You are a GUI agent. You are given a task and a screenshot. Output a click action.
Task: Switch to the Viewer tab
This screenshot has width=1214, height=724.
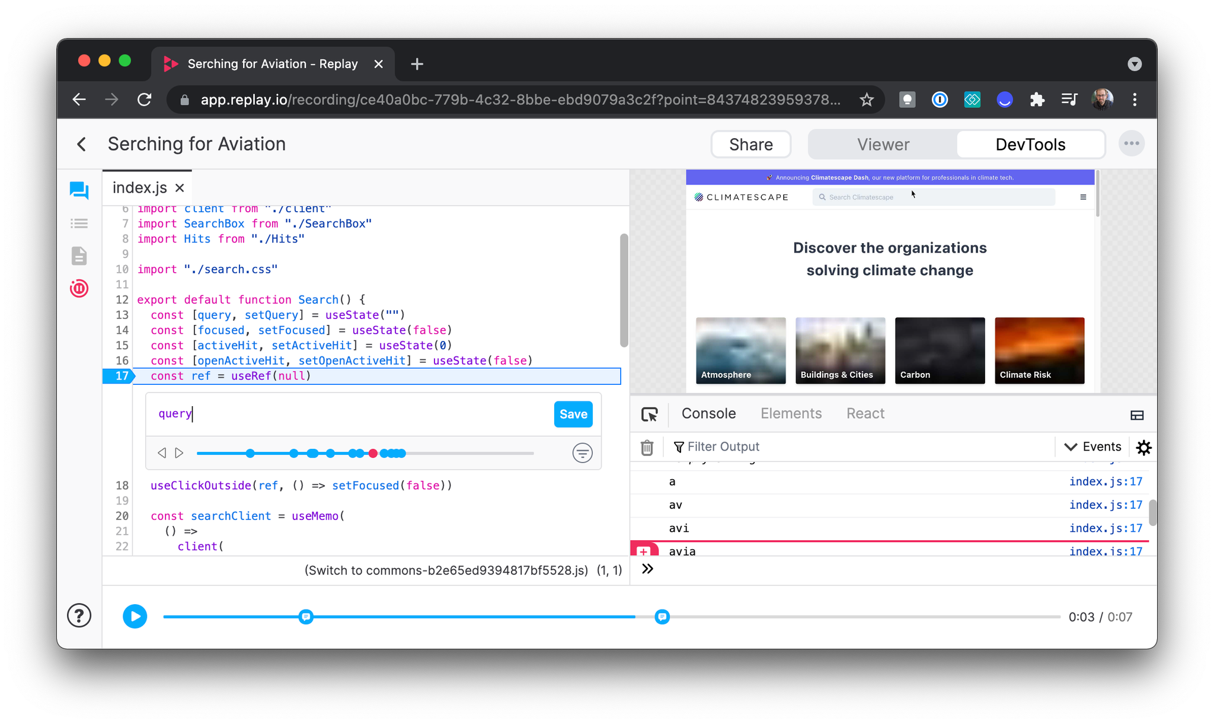pyautogui.click(x=883, y=144)
